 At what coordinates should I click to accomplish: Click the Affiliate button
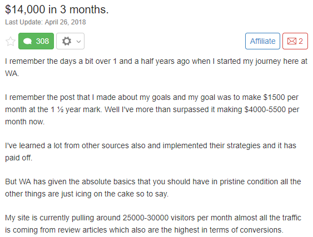pyautogui.click(x=262, y=41)
